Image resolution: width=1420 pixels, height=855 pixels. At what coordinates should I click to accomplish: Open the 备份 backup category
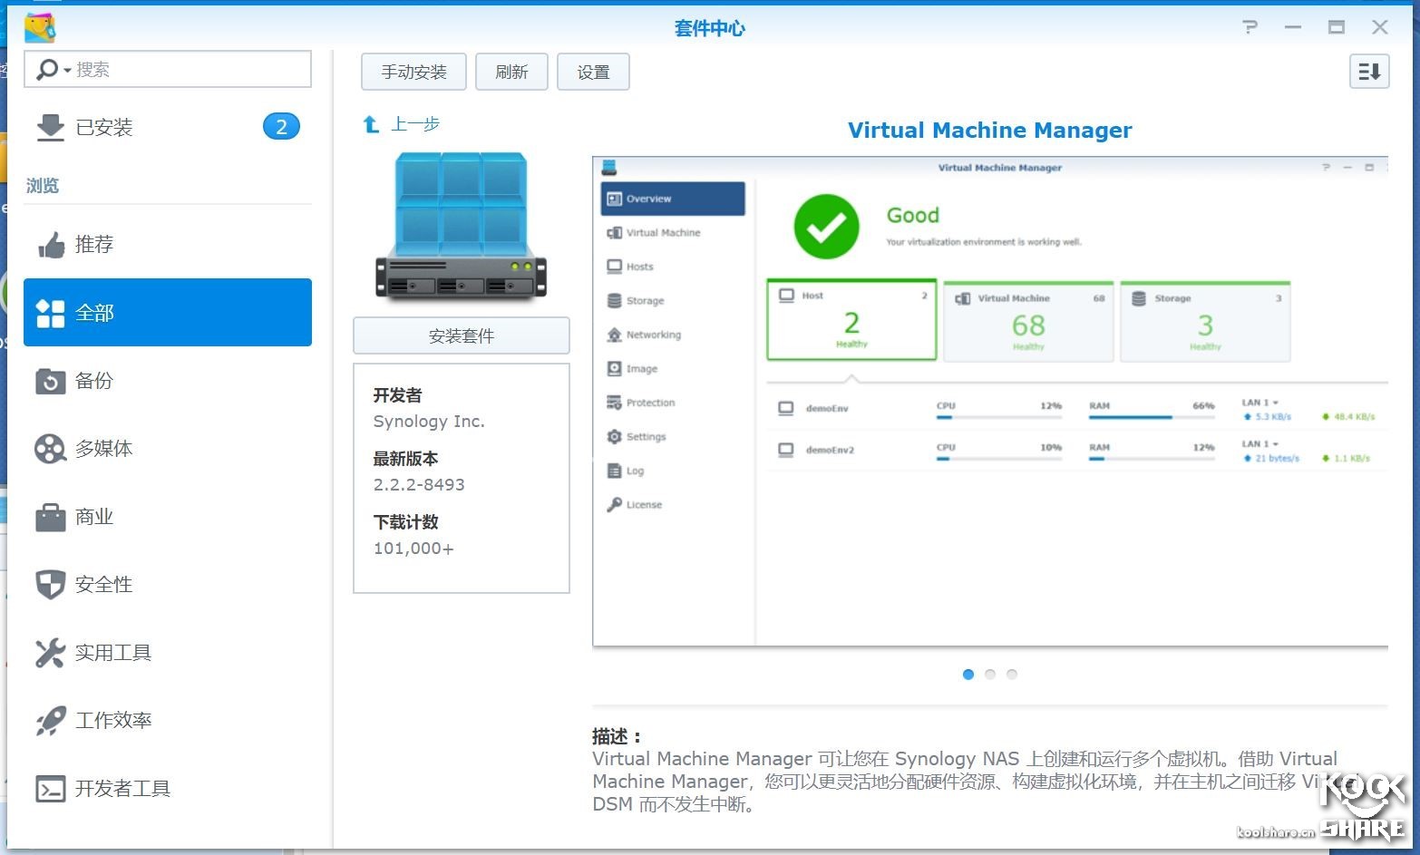tap(93, 381)
